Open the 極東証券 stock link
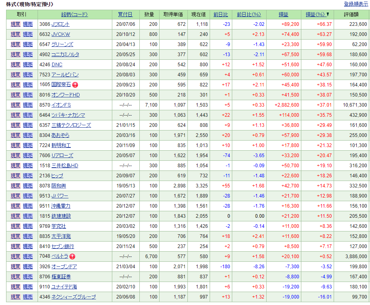370x305 pixels. coord(61,277)
